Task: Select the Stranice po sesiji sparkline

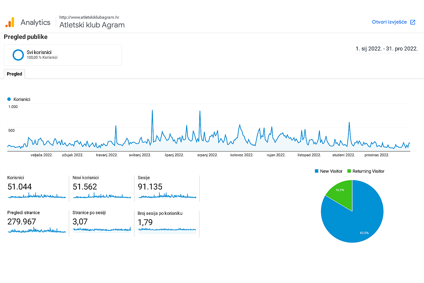Action: (x=102, y=230)
